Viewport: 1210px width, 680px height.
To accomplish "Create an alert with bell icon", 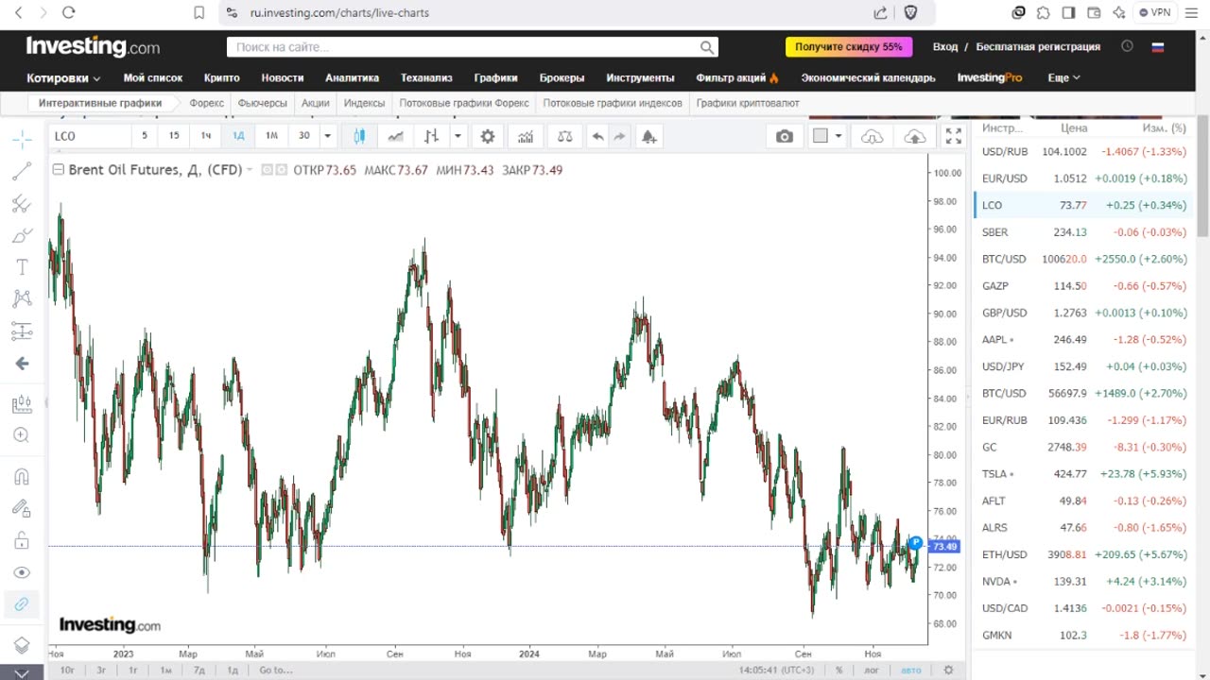I will 648,136.
